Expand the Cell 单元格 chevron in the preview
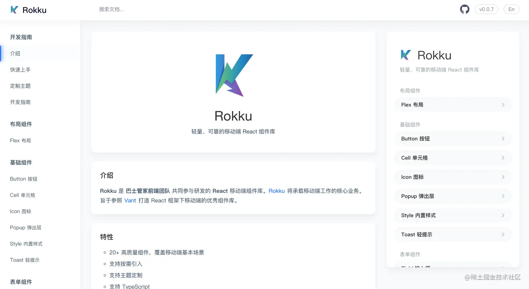The height and width of the screenshot is (289, 529). click(503, 158)
